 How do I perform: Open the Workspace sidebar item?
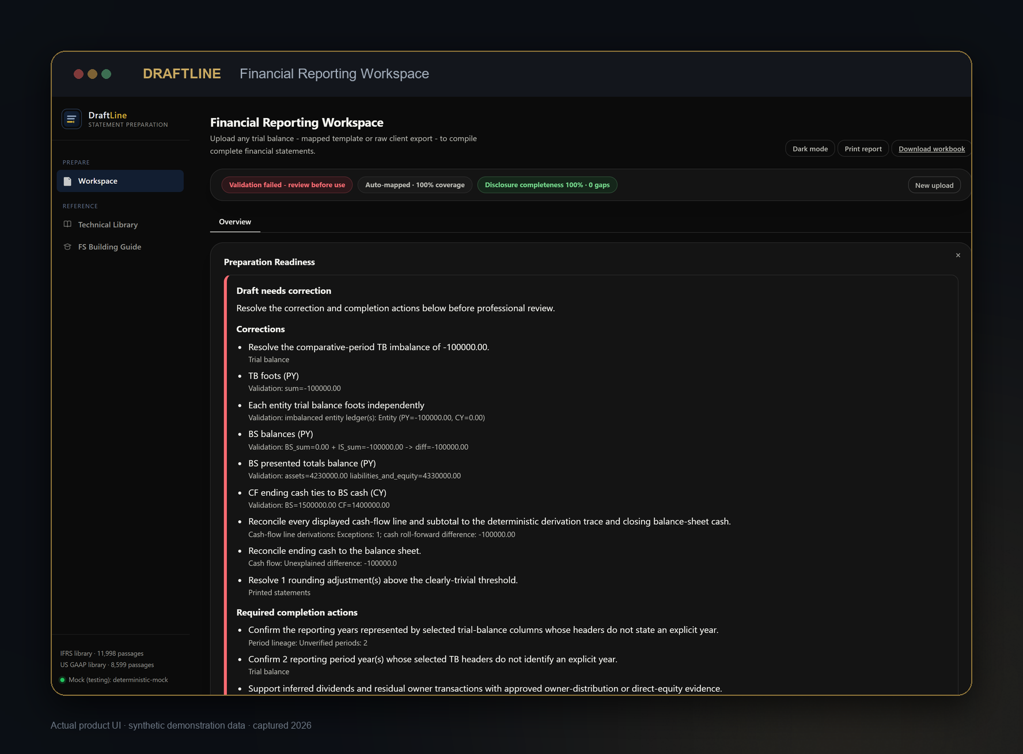(x=120, y=181)
